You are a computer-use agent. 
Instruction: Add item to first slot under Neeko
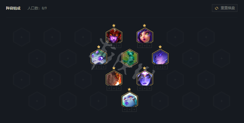[x=140, y=46]
